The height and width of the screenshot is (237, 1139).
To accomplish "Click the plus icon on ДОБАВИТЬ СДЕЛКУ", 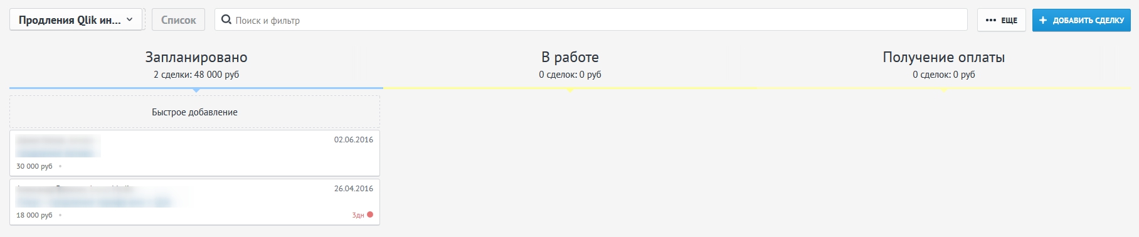I will click(x=1043, y=20).
